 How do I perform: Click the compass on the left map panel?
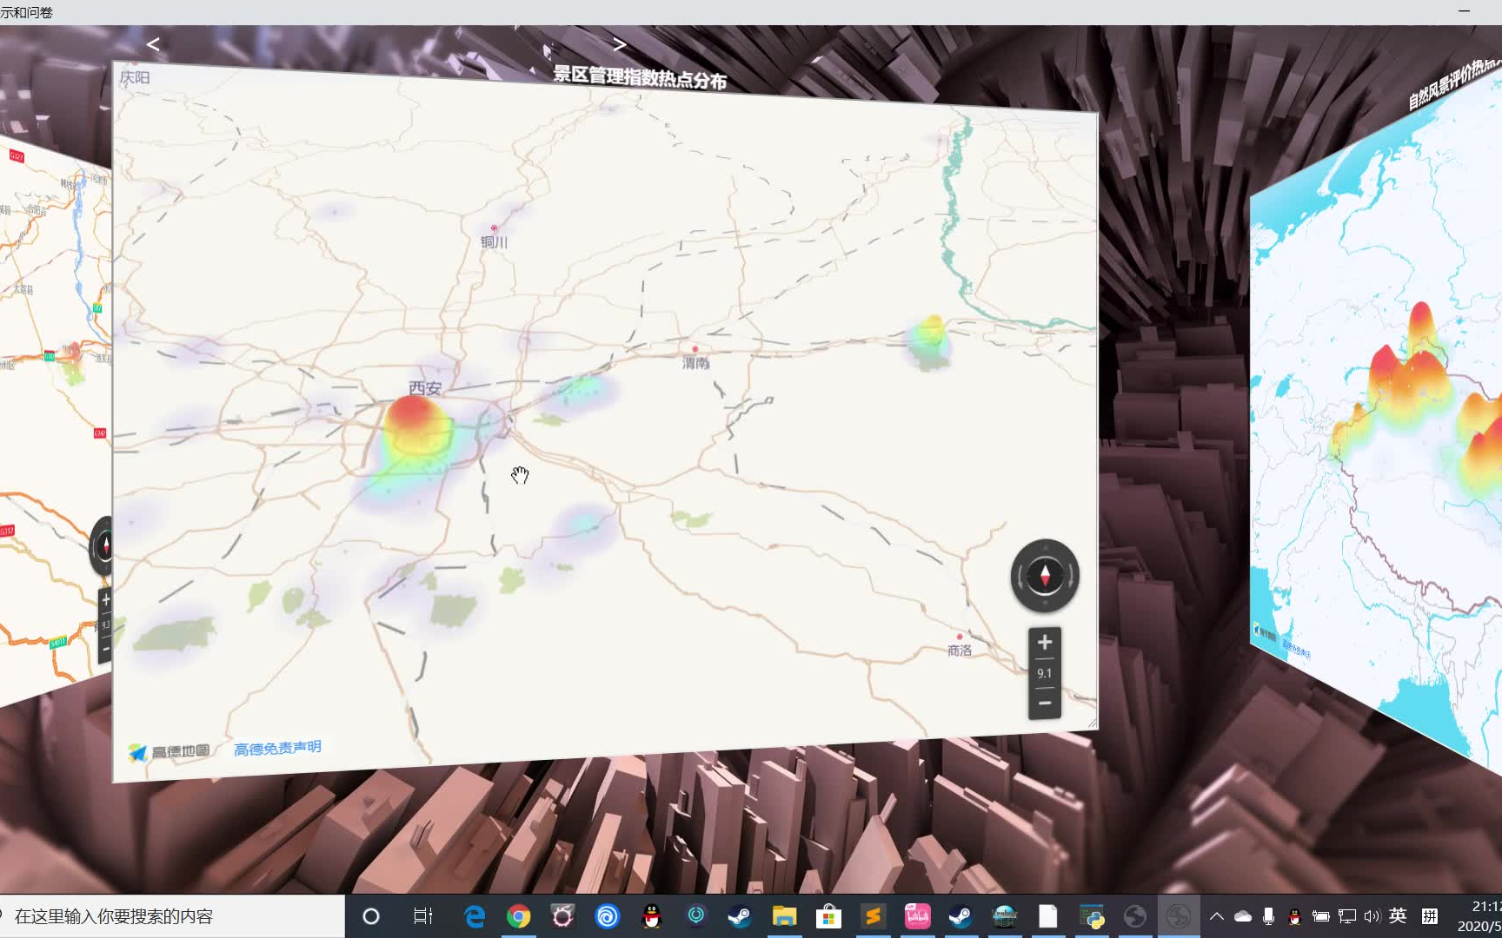(x=103, y=545)
